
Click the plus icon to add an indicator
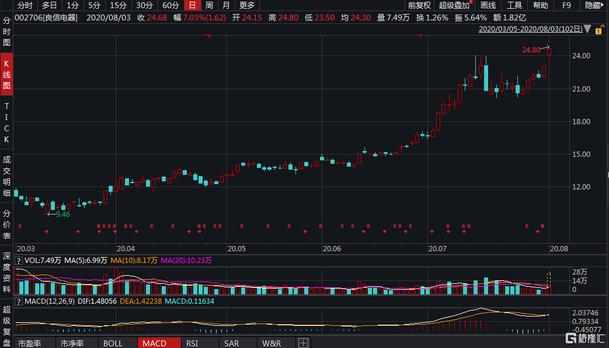302,343
